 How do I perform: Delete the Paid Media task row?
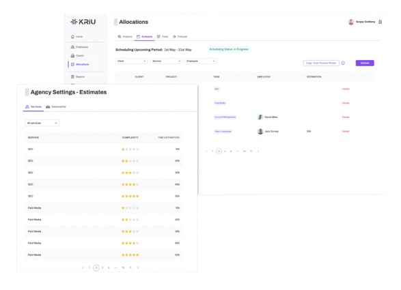[346, 103]
